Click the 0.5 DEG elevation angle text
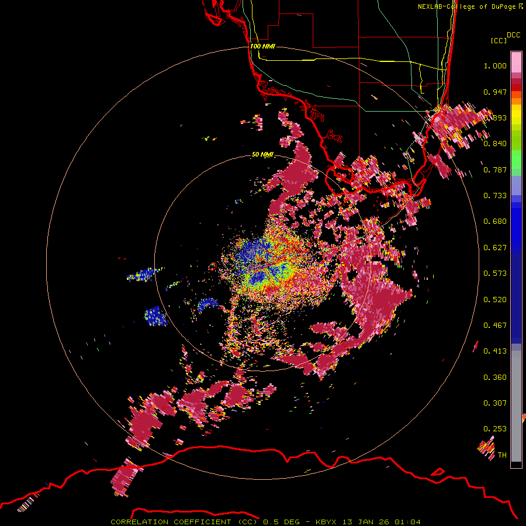This screenshot has width=526, height=526. coord(283,522)
